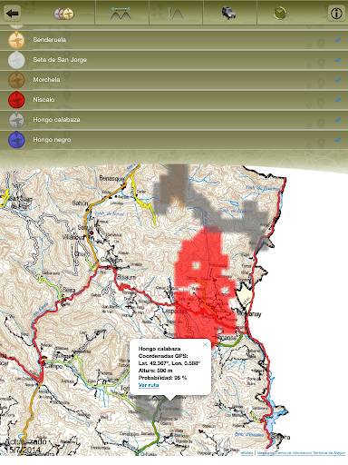Select the mountain altitude icon
This screenshot has height=465, width=348.
(x=176, y=14)
